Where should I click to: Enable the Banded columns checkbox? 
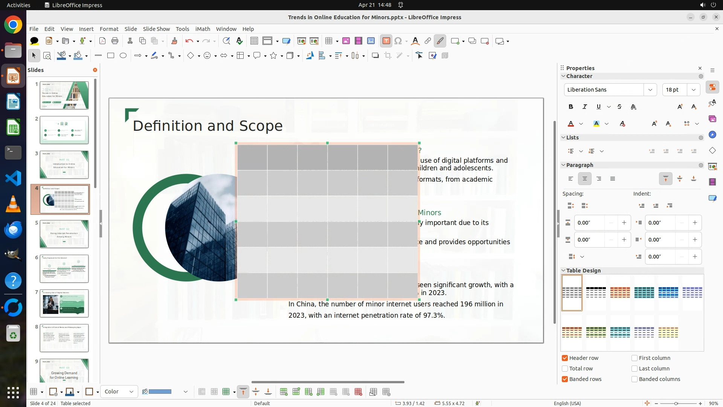pos(635,379)
